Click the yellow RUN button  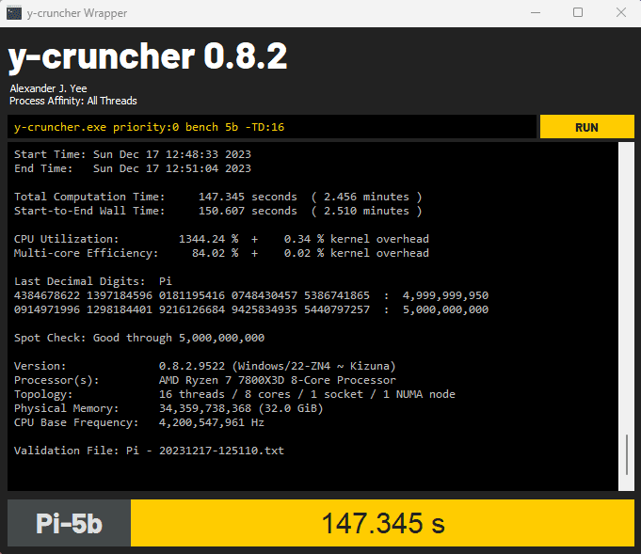coord(586,127)
